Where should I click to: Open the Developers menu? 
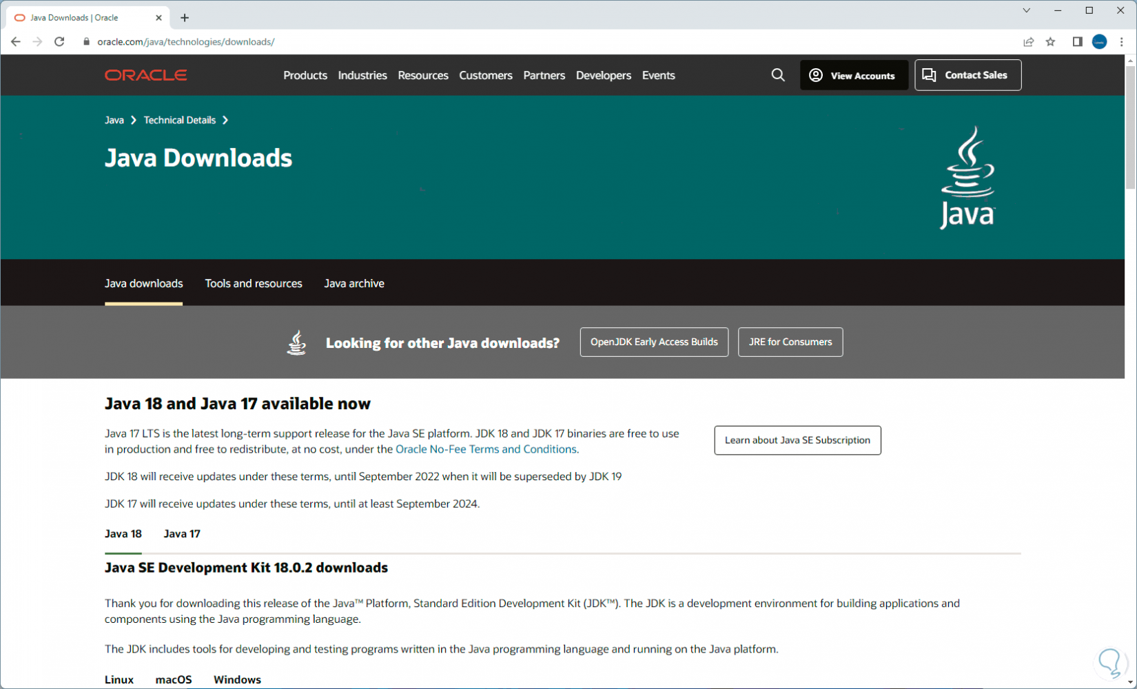coord(604,75)
